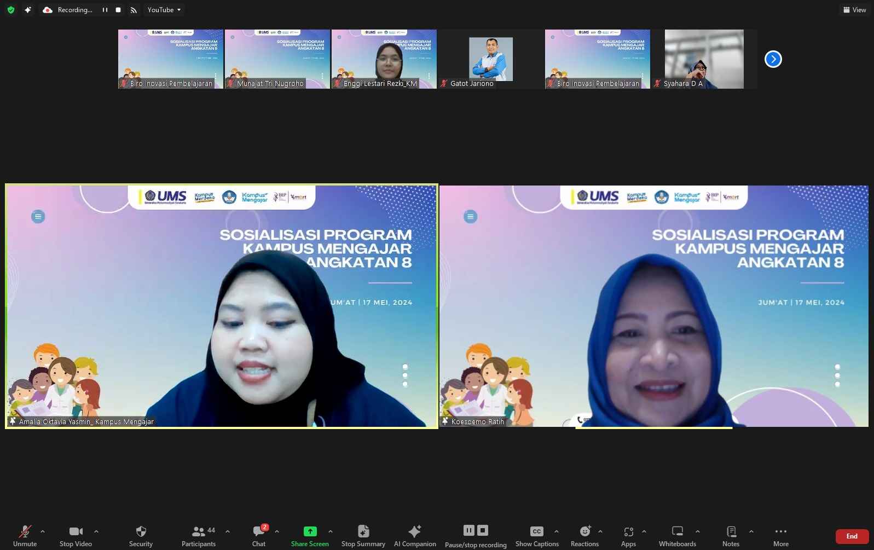Expand video options arrow beside Stop Video
This screenshot has height=550, width=874.
96,531
